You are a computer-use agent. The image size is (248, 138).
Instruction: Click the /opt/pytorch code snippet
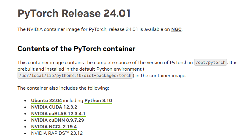(x=211, y=62)
